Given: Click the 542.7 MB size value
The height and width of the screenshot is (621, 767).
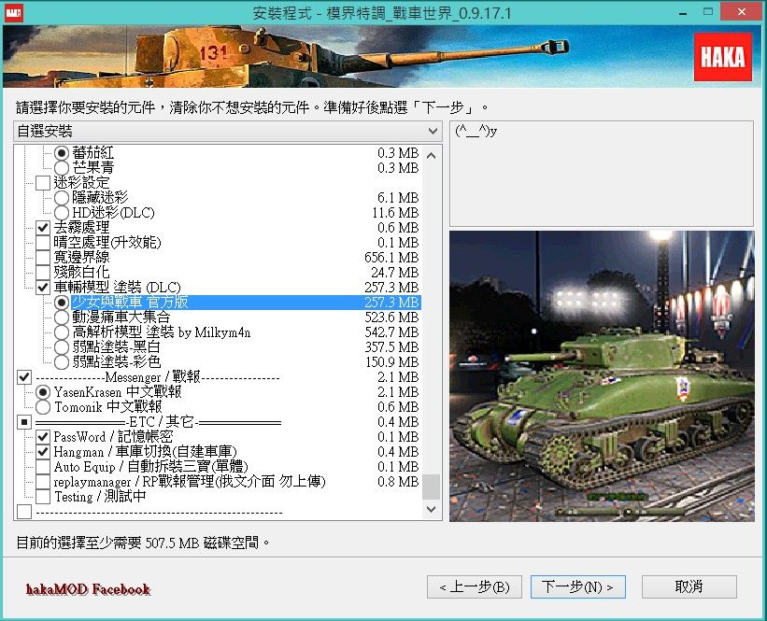Looking at the screenshot, I should coord(391,332).
